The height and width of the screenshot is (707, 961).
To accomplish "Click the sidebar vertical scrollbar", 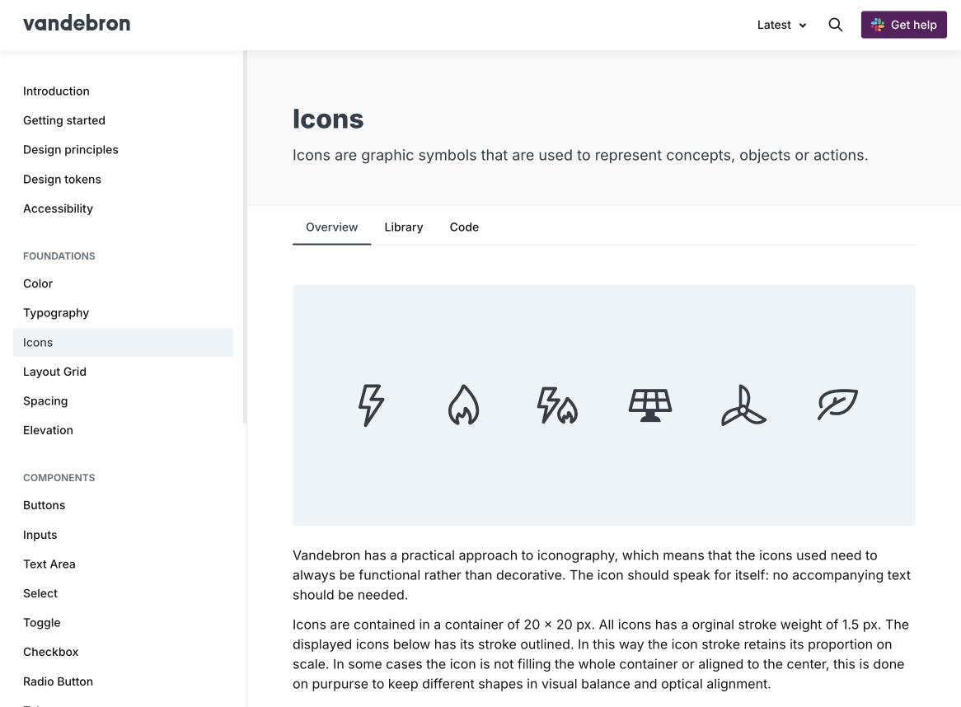I will click(245, 237).
